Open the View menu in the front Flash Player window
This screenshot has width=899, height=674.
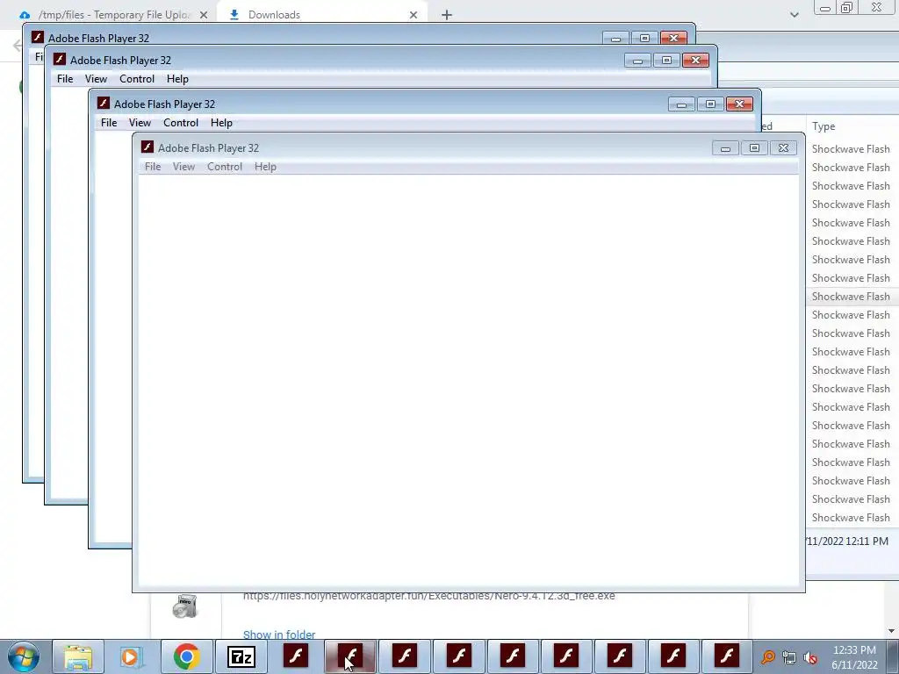click(x=184, y=166)
